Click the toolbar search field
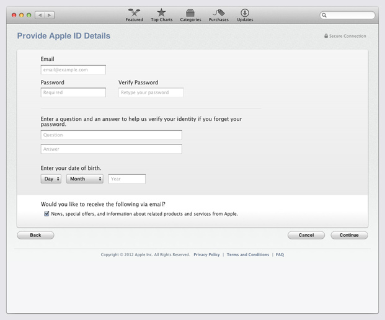The image size is (385, 320). tap(347, 16)
